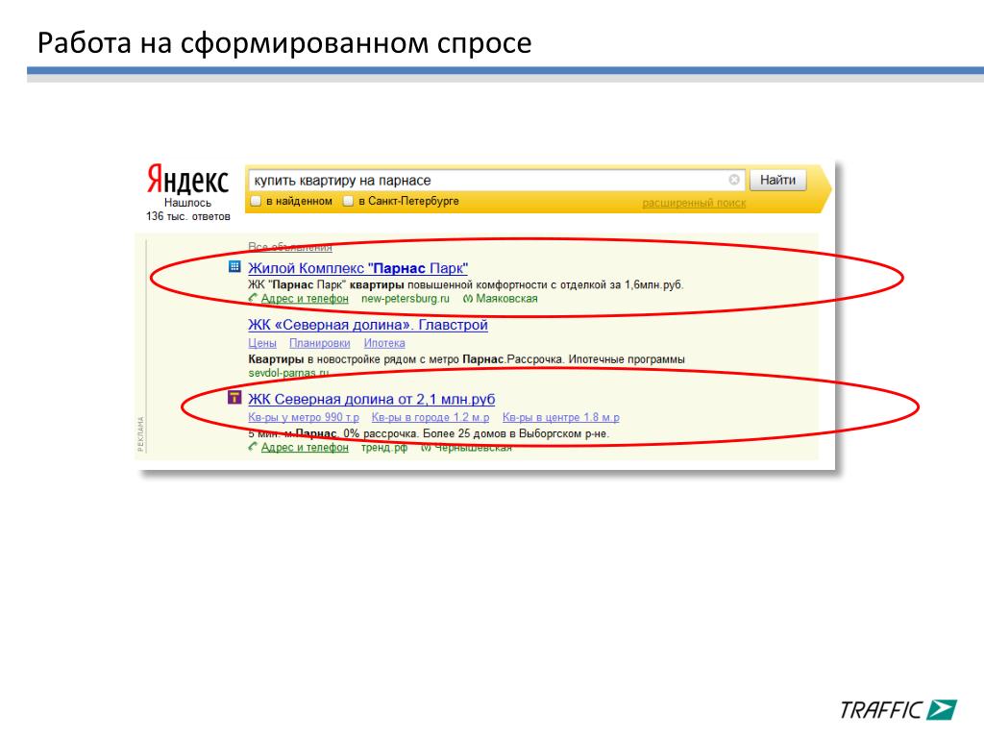Enable the 'в найденном' checkbox
Viewport: 984px width, 738px height.
click(x=256, y=201)
